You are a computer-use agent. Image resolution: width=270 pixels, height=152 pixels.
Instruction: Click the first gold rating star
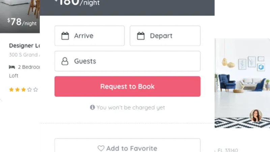tap(11, 90)
